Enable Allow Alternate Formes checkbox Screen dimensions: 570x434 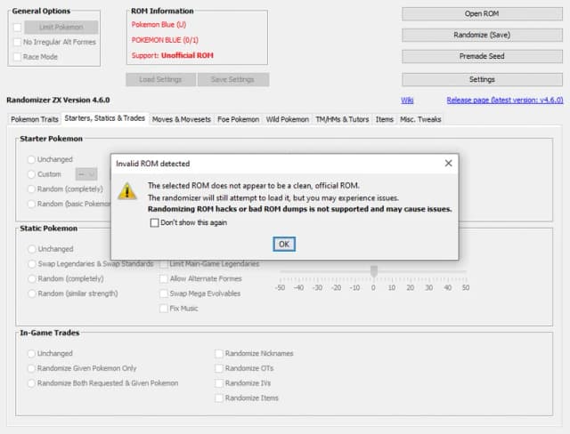point(164,278)
